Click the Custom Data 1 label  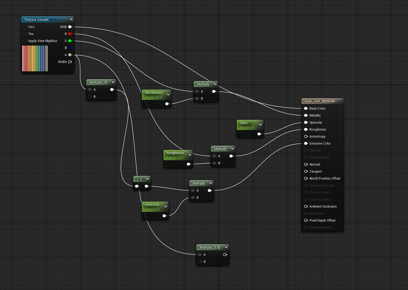pos(320,200)
